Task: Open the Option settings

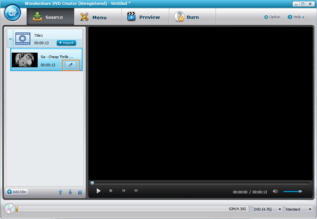Action: click(x=272, y=17)
